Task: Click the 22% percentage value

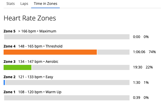Action: pyautogui.click(x=149, y=67)
